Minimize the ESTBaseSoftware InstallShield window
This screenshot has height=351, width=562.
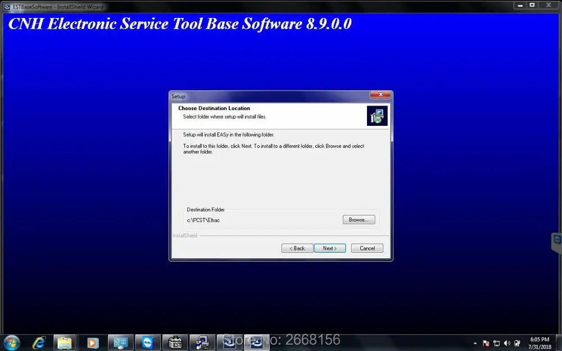click(520, 5)
